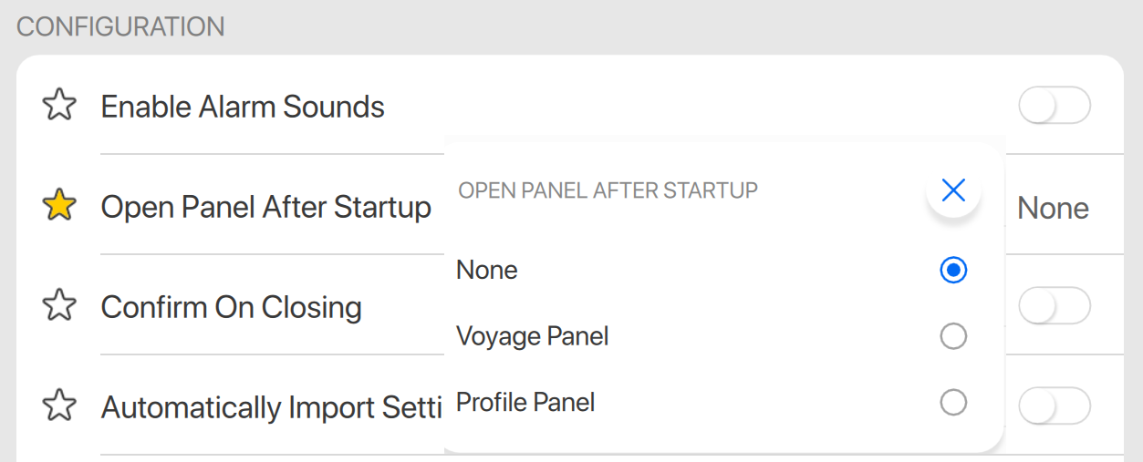The width and height of the screenshot is (1143, 462).
Task: Enable the Automatically Import Settings switch
Action: coord(1054,406)
